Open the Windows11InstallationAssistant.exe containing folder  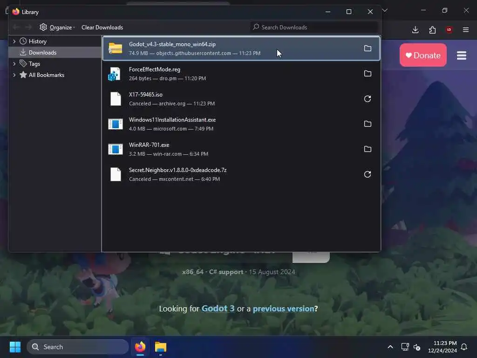tap(368, 124)
